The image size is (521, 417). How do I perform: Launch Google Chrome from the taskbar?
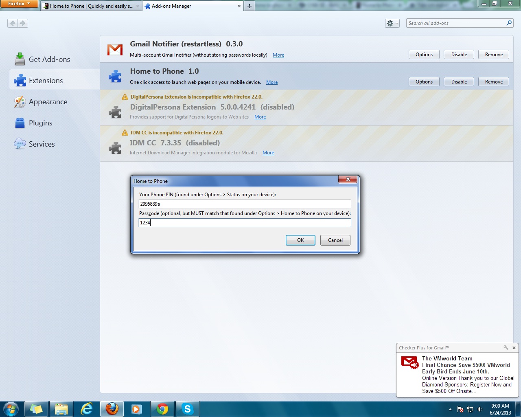162,409
